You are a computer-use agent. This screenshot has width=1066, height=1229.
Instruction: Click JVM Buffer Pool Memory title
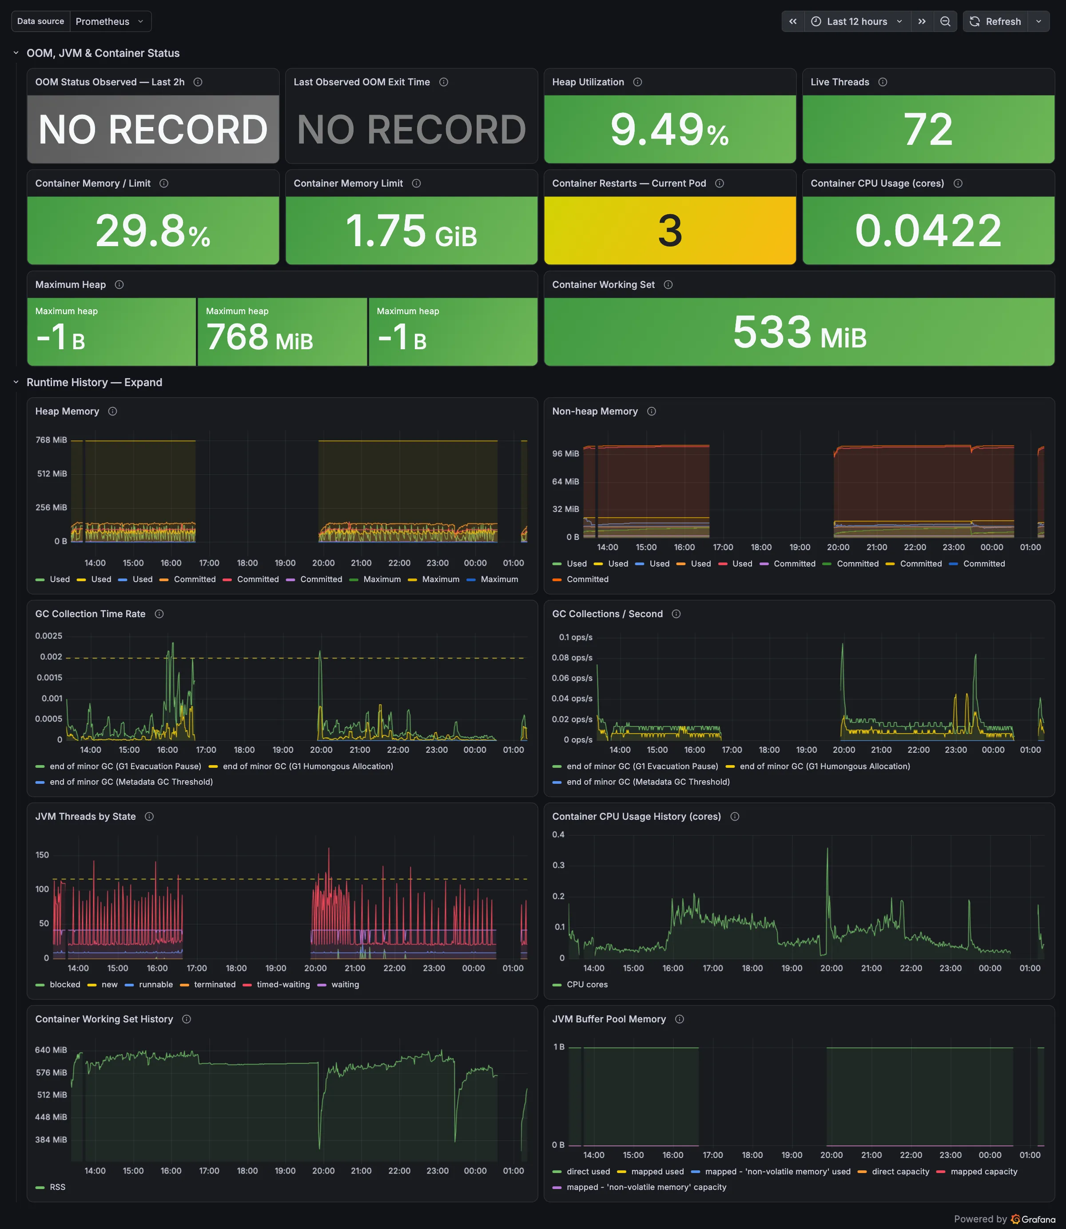click(x=609, y=1019)
